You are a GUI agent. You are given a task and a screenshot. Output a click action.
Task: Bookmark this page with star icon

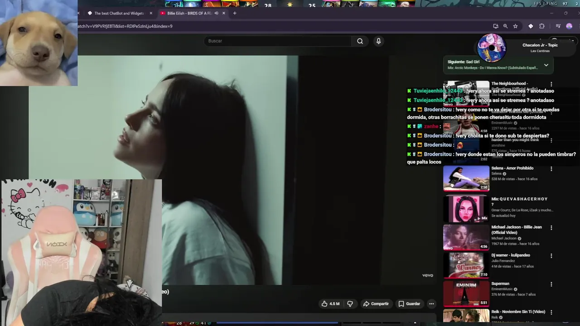(x=515, y=26)
